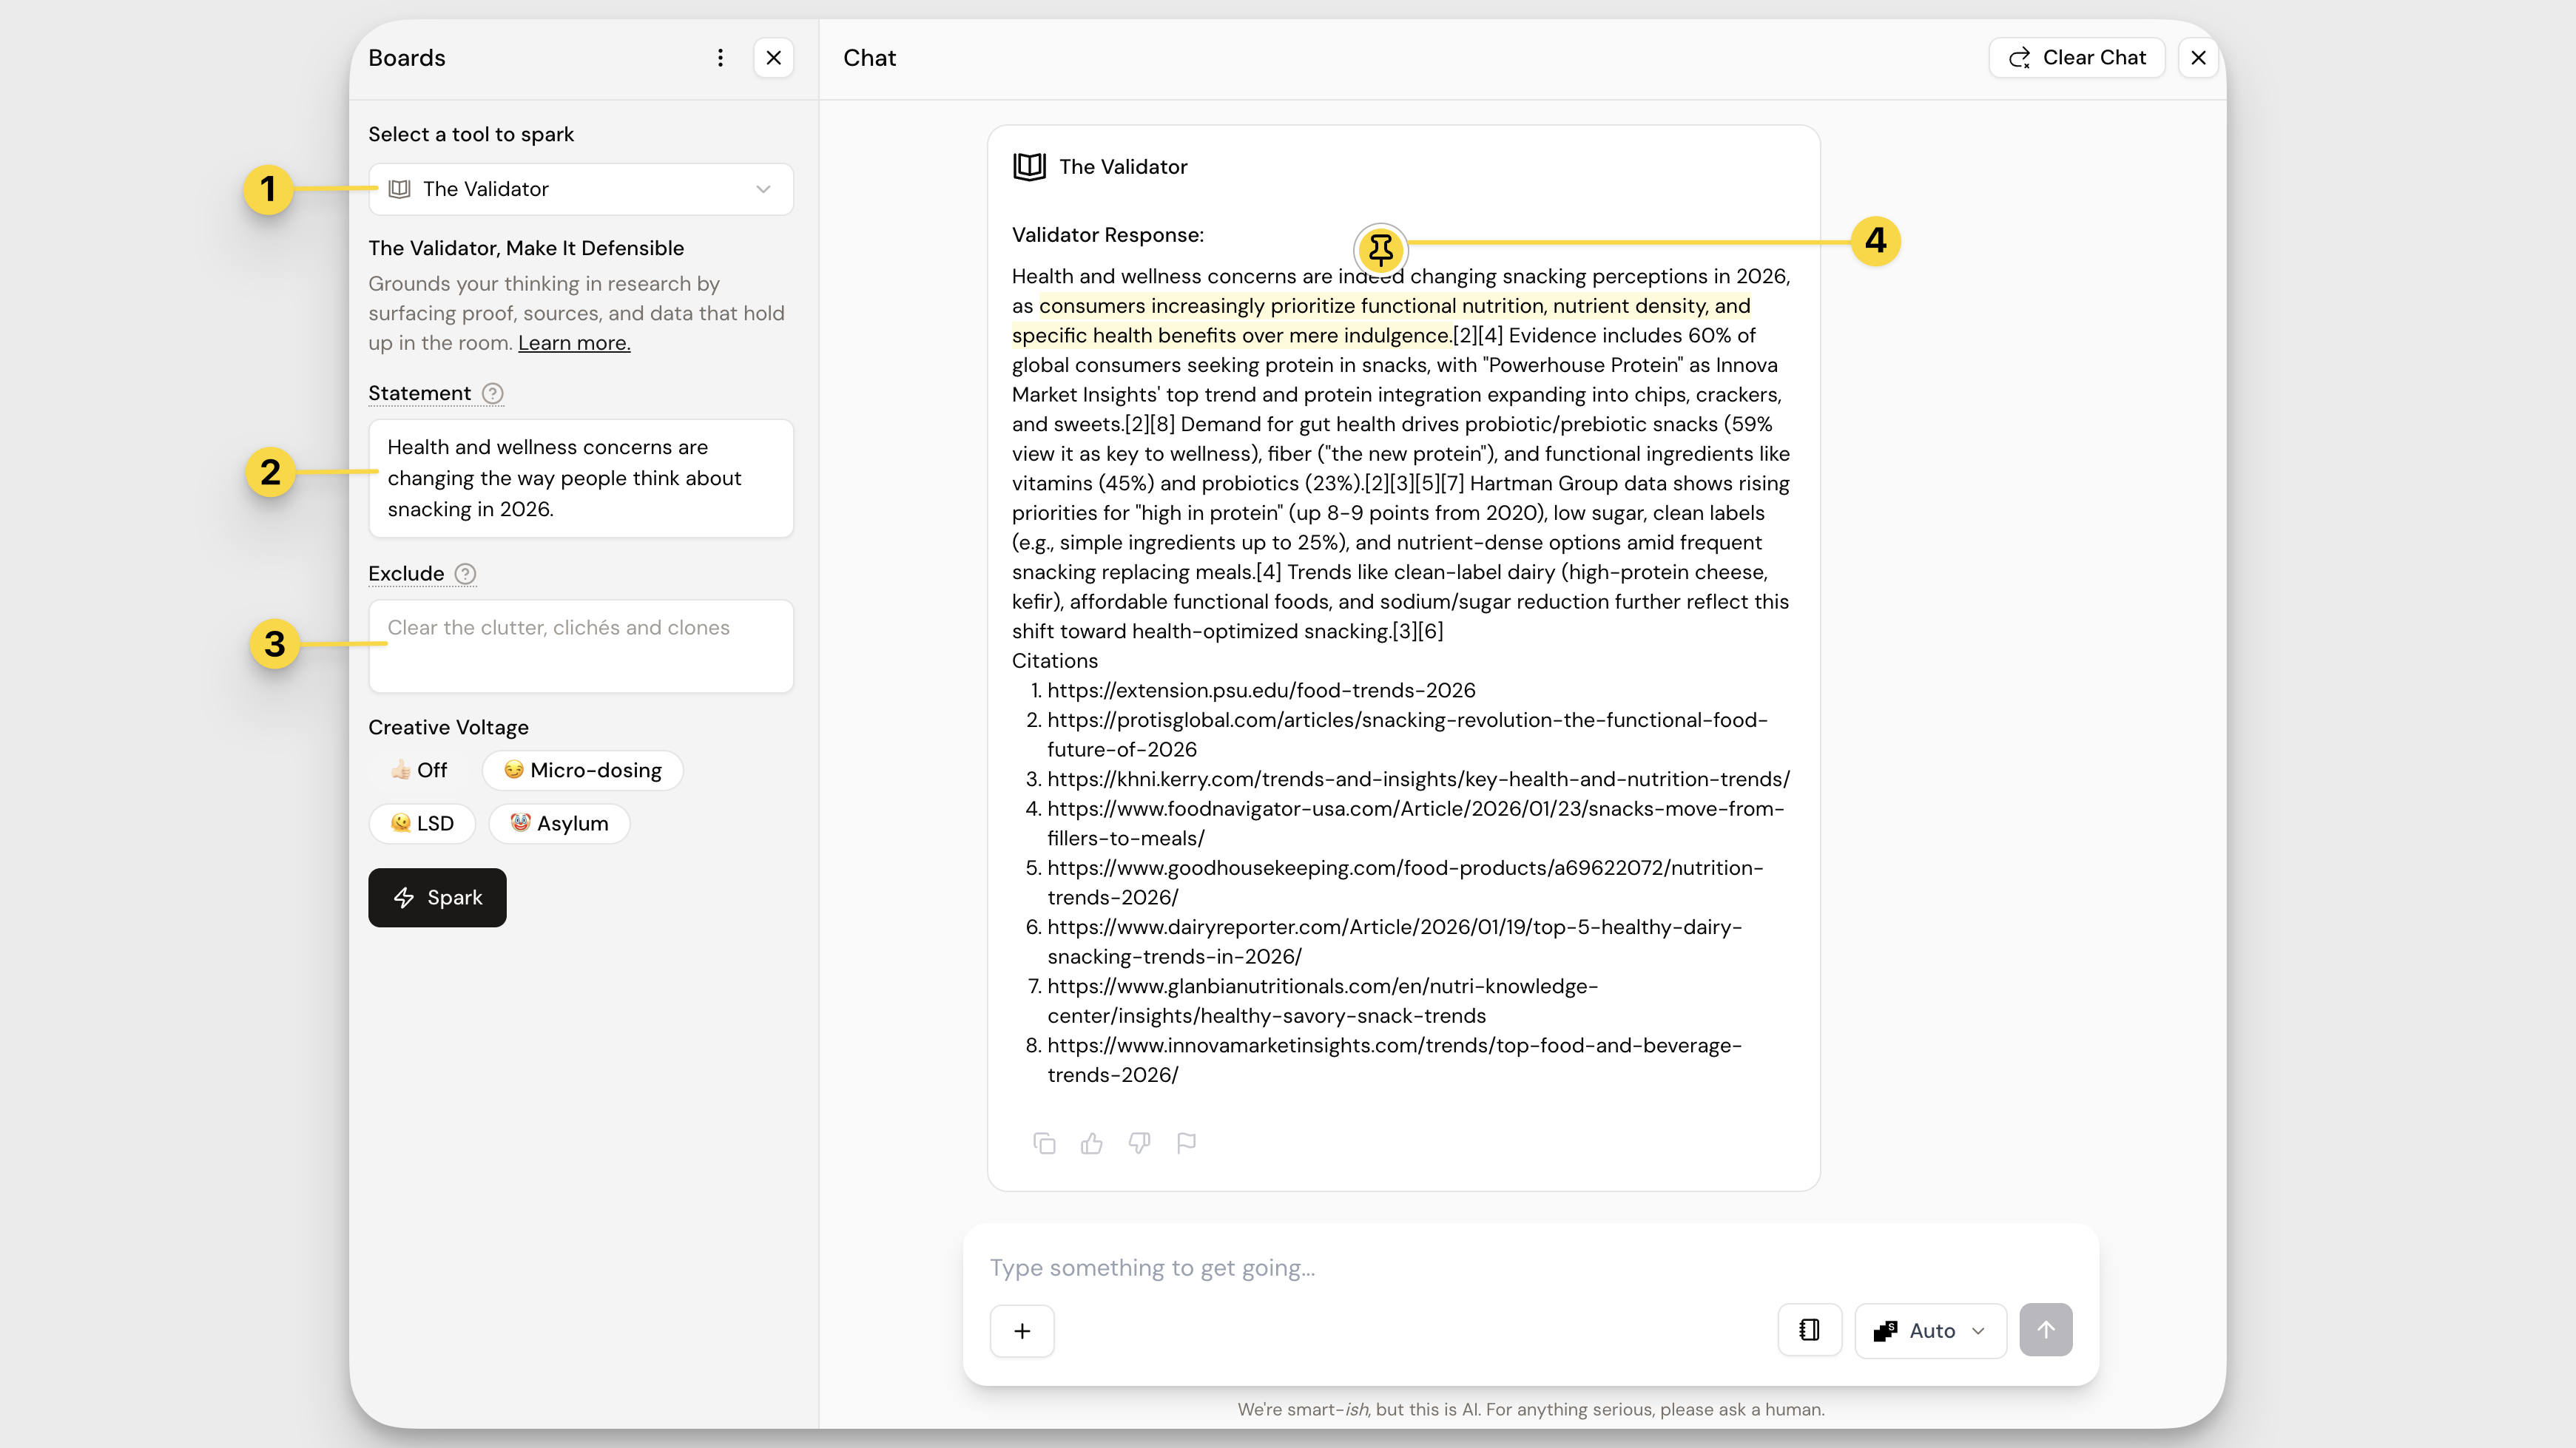Open the Boards three-dot menu
Image resolution: width=2576 pixels, height=1448 pixels.
(720, 58)
